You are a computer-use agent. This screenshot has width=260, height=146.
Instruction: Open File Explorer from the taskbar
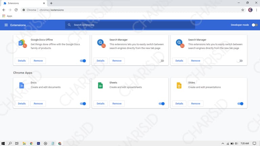tap(24, 143)
